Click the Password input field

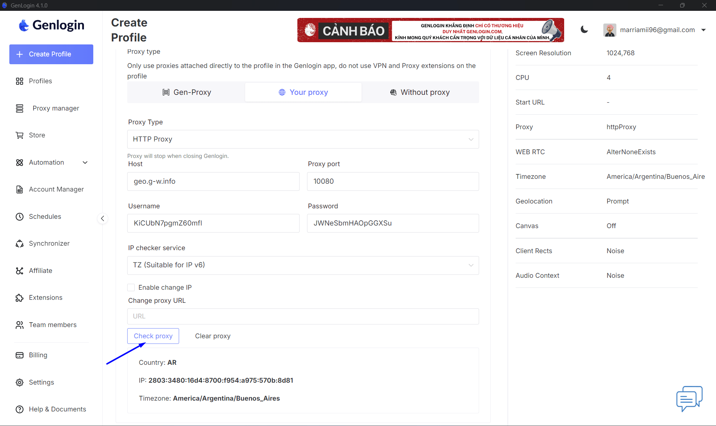pos(393,223)
